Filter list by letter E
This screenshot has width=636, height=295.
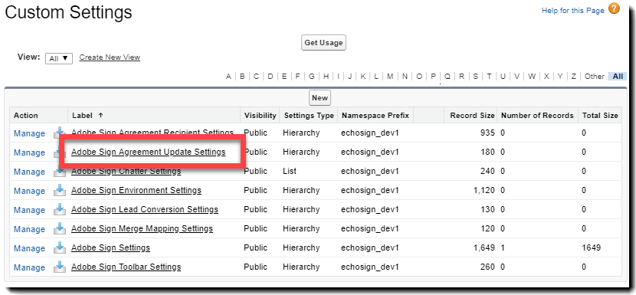click(x=284, y=77)
